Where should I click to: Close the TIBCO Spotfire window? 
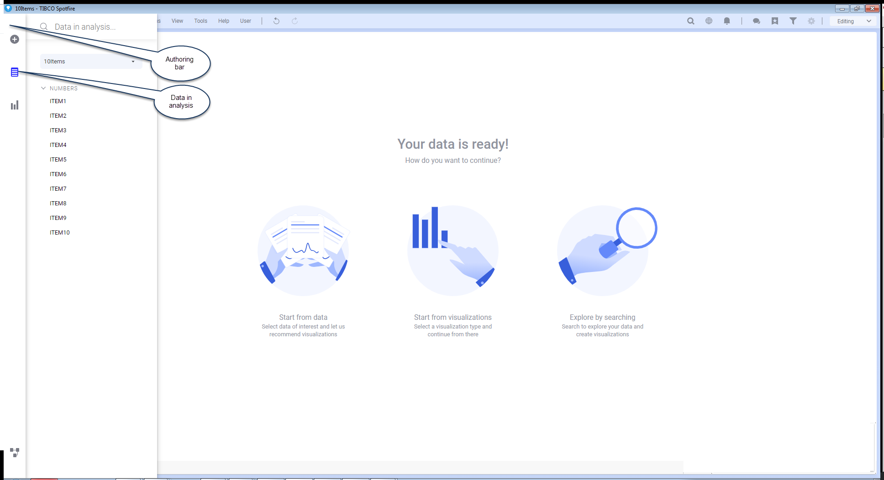pyautogui.click(x=872, y=8)
